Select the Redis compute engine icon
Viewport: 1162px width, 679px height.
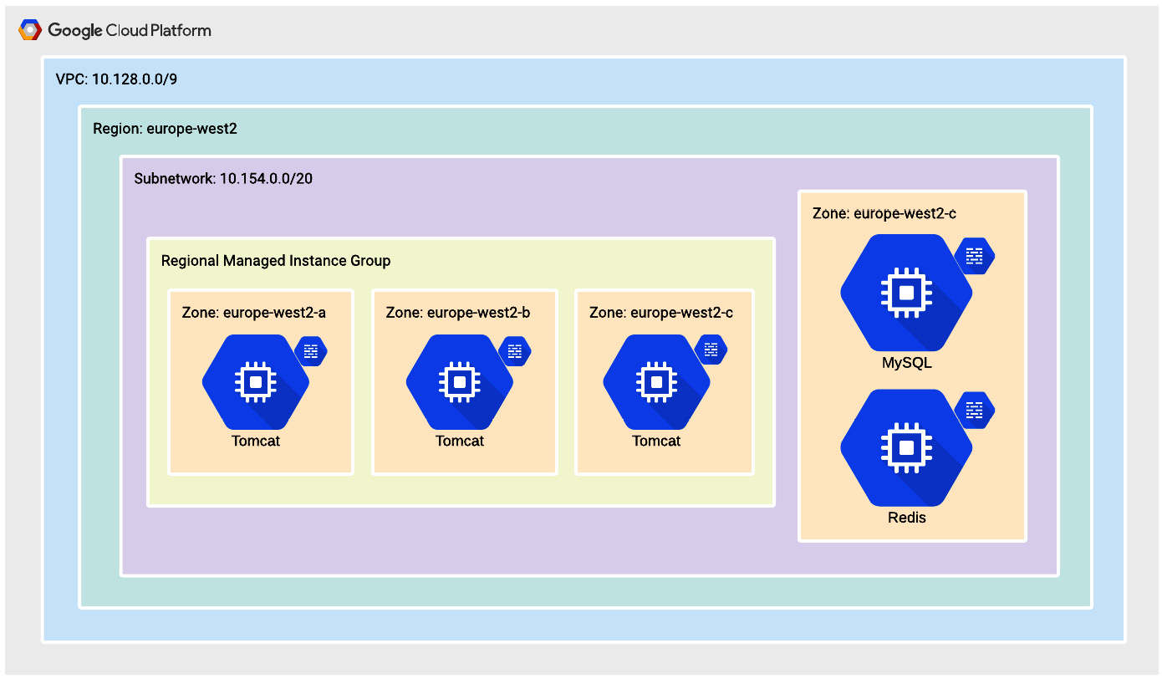point(906,447)
